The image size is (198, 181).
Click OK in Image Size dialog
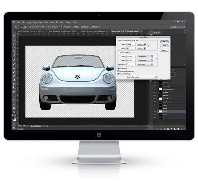pos(164,42)
